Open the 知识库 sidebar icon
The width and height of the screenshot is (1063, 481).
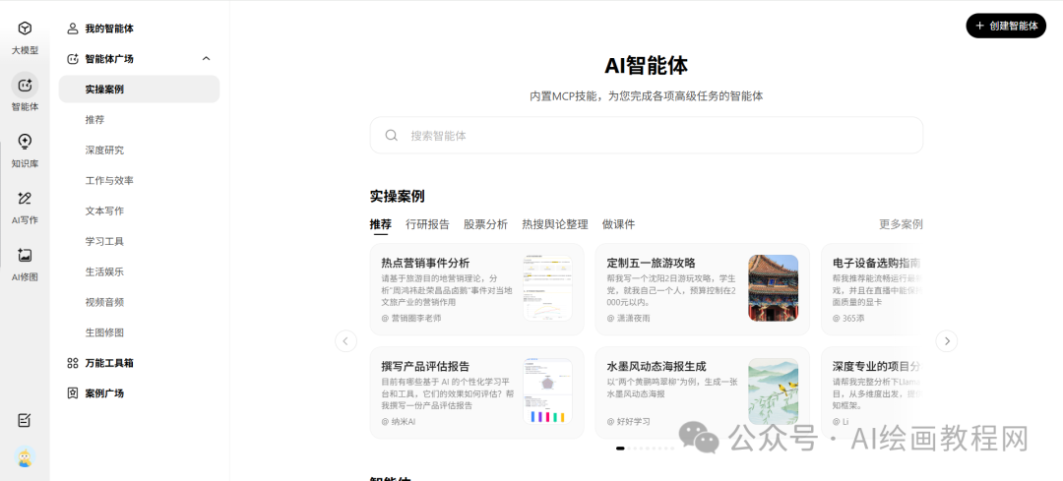tap(25, 142)
